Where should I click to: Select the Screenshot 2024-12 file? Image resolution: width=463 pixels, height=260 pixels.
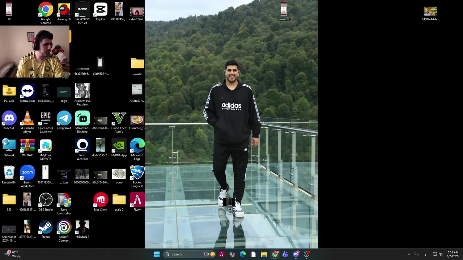[x=9, y=233]
